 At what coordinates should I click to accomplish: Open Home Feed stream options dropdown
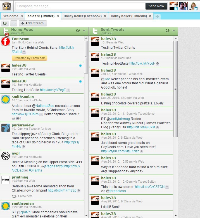click(84, 31)
